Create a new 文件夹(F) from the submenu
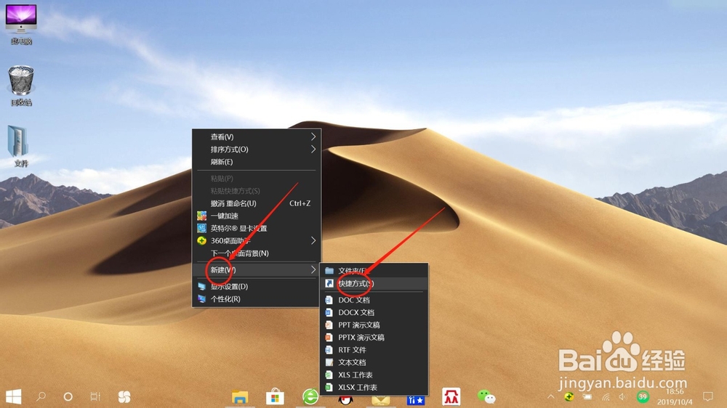The image size is (727, 408). pos(374,271)
